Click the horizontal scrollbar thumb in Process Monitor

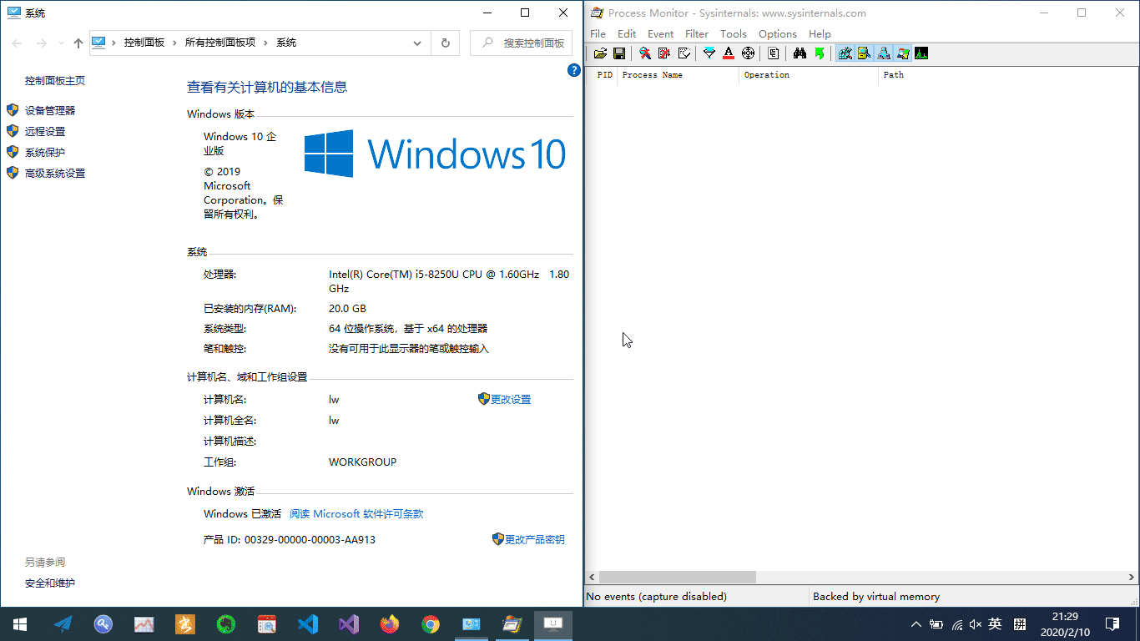[678, 577]
